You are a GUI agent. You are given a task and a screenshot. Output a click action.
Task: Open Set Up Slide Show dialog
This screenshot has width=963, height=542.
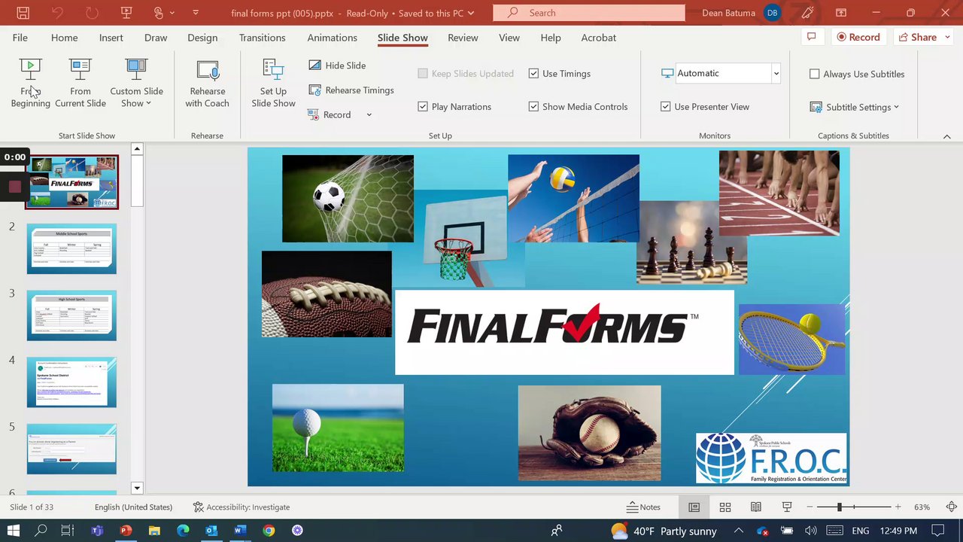[x=273, y=83]
